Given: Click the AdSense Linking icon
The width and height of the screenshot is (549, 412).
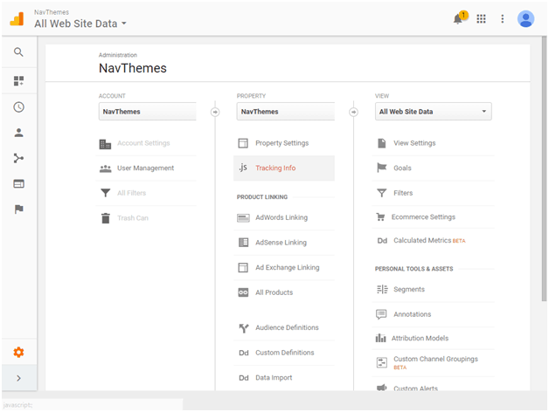Looking at the screenshot, I should pos(243,243).
